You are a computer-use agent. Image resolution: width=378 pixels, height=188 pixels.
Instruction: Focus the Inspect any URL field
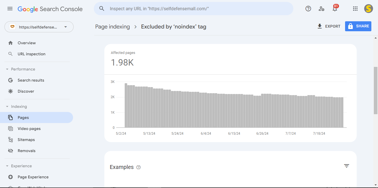(193, 9)
